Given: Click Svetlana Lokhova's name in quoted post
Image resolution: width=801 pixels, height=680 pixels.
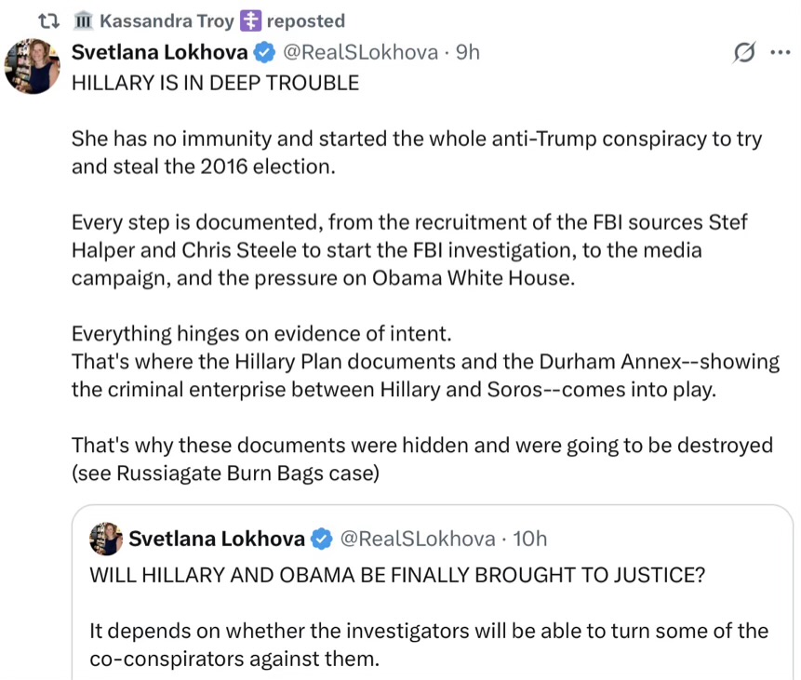Looking at the screenshot, I should tap(216, 539).
